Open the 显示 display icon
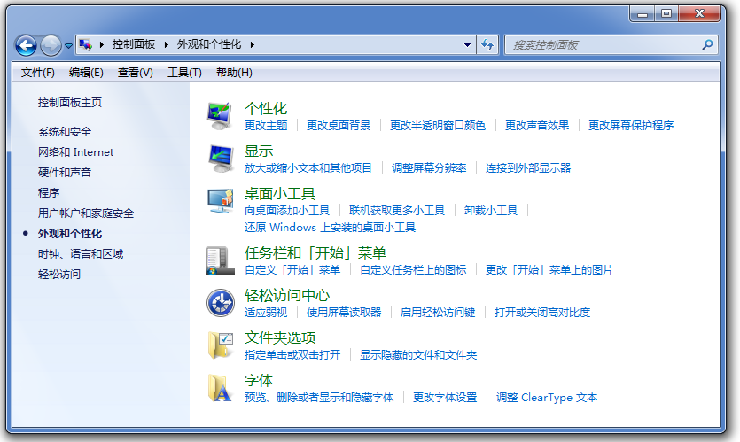740x442 pixels. [220, 159]
